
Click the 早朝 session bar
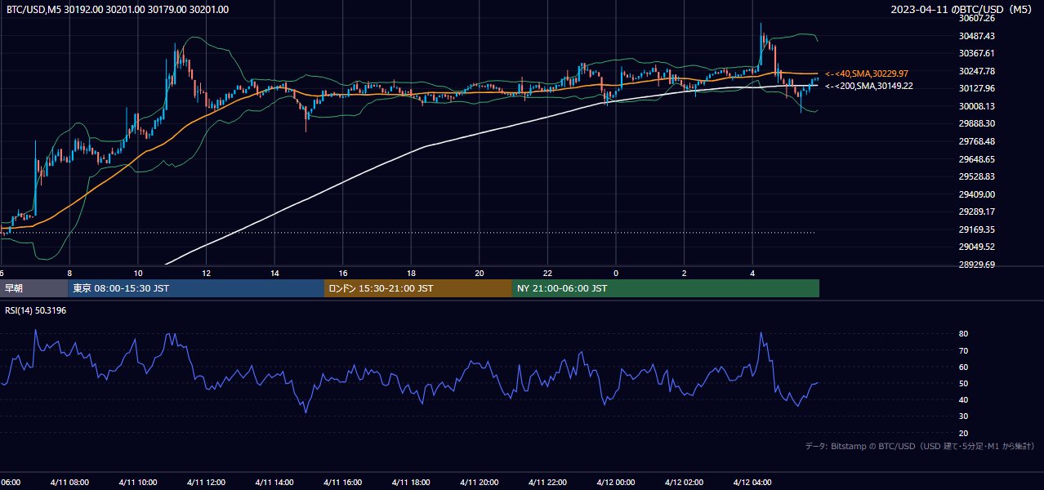(33, 288)
